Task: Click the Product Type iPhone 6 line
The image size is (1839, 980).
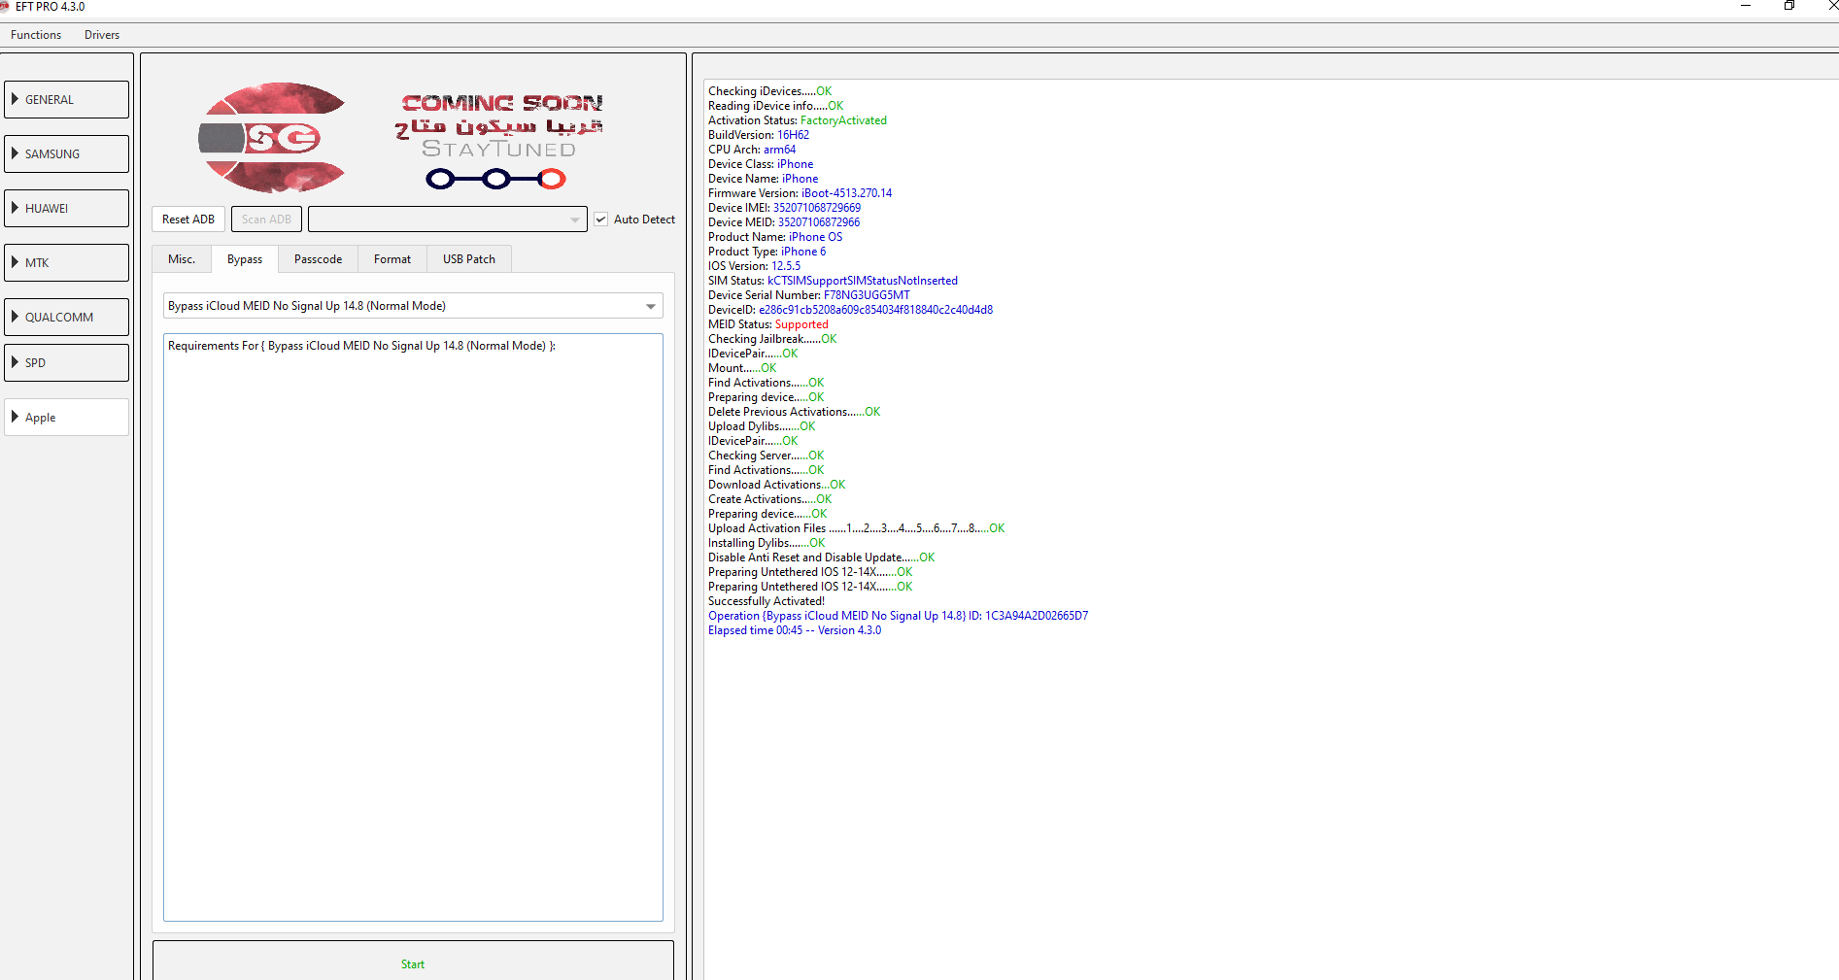Action: [767, 252]
